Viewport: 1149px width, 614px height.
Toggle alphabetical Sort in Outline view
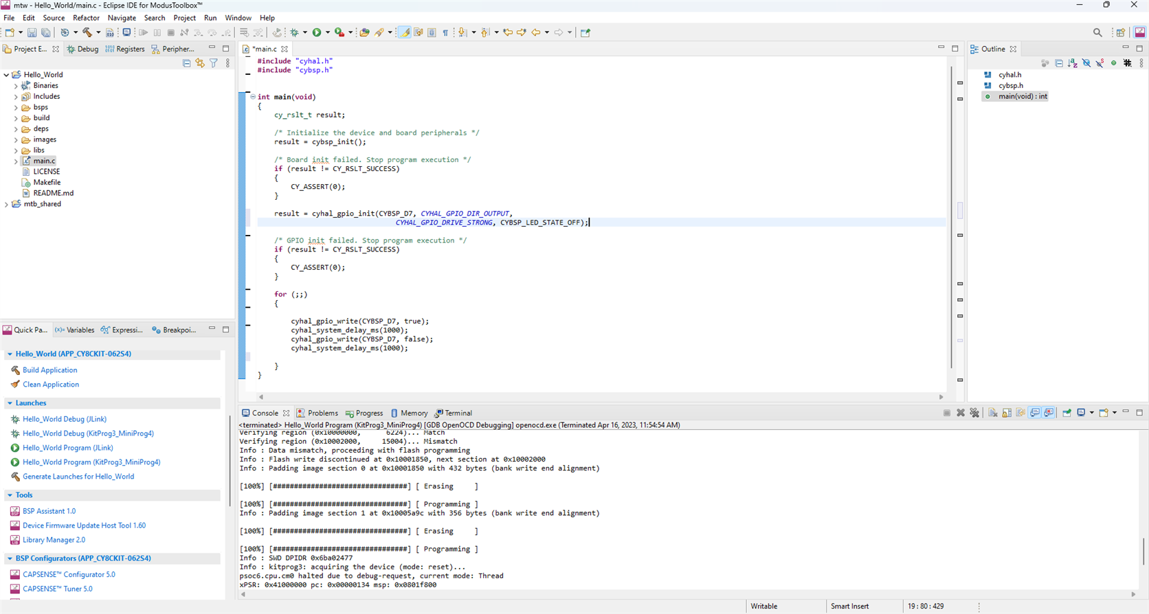[1073, 63]
